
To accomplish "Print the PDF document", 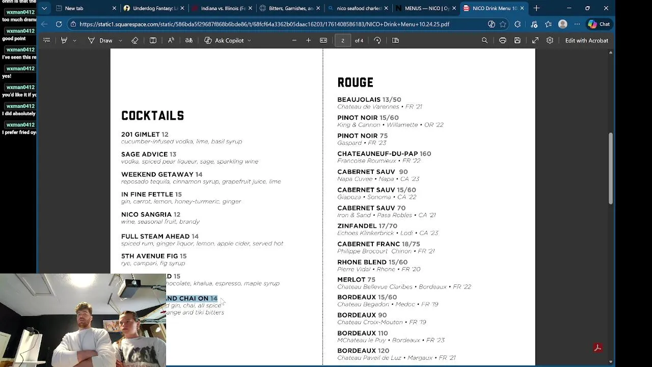I will [x=502, y=40].
